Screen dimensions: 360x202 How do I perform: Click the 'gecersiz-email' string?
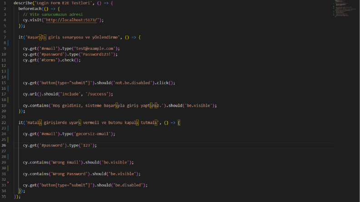92,134
